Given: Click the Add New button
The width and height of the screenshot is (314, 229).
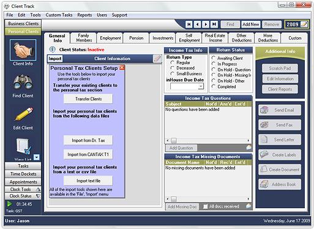Looking at the screenshot, I should pyautogui.click(x=251, y=24).
